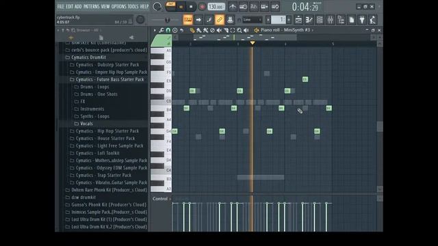Open the FILE menu
Viewport: 438px width, 246px height.
tap(60, 6)
